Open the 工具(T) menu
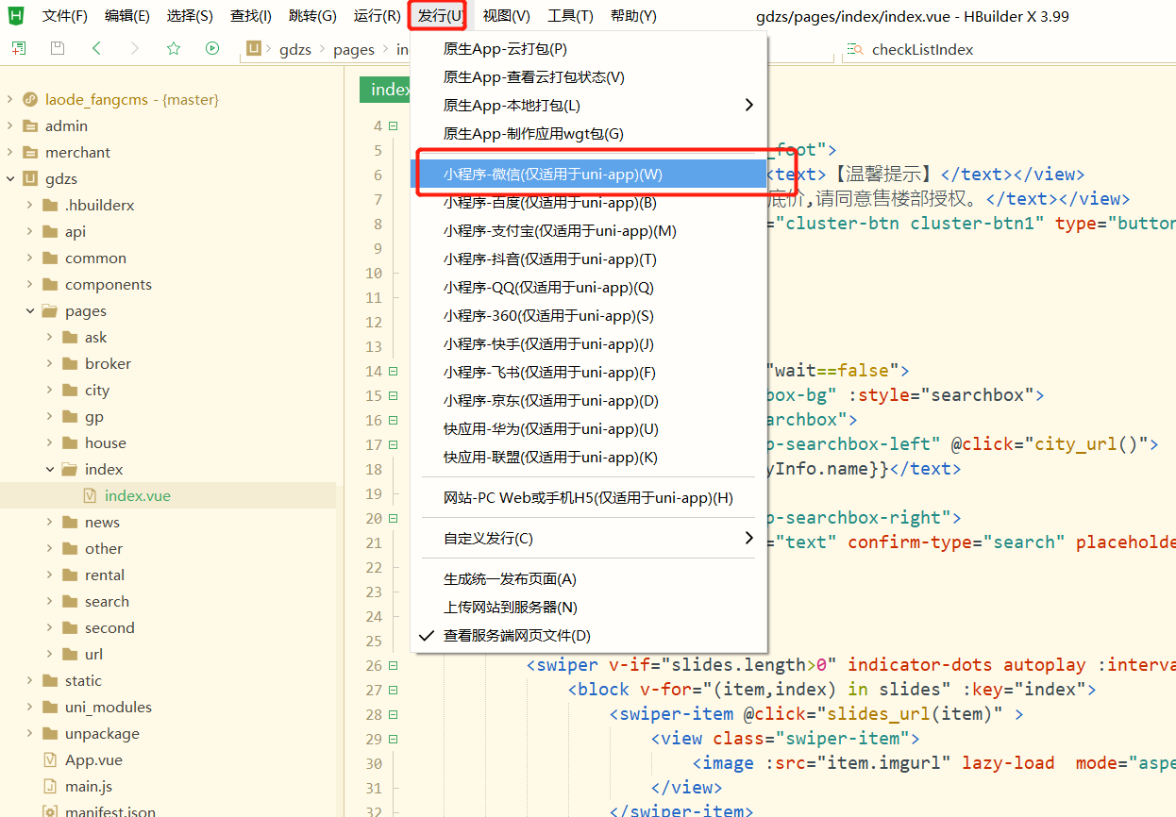 pos(570,16)
